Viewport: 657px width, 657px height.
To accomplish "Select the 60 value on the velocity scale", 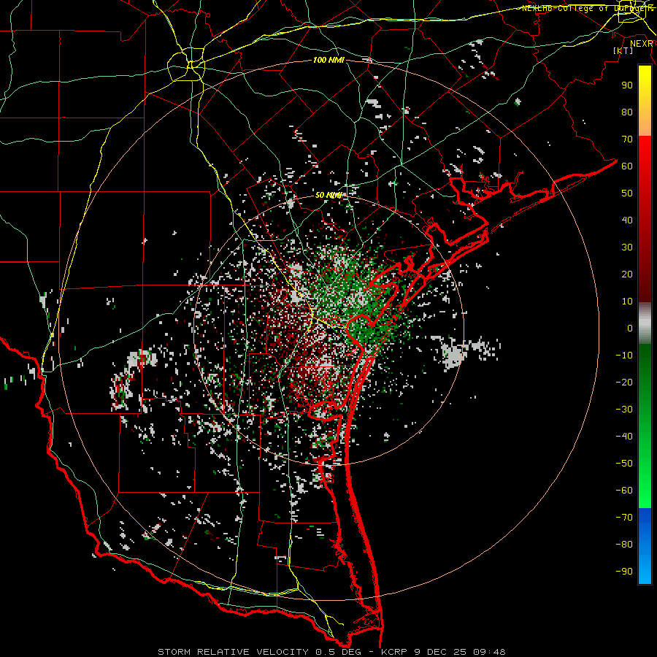I will 627,166.
